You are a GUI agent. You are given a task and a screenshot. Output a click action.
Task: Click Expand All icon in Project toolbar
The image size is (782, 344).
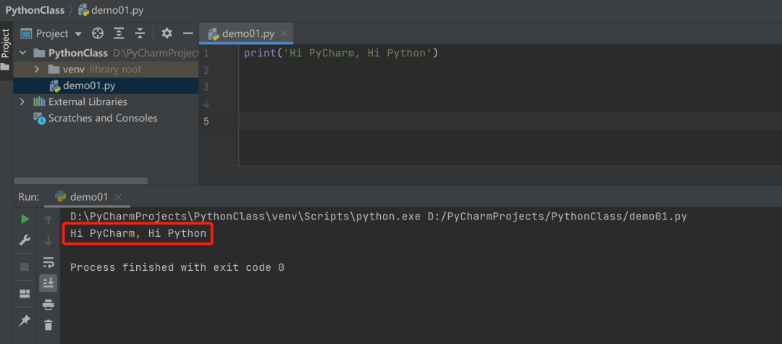(119, 33)
